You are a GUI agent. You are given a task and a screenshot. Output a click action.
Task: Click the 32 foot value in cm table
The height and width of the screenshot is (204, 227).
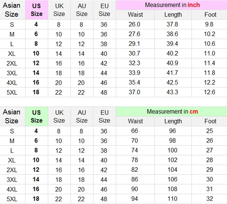click(209, 199)
